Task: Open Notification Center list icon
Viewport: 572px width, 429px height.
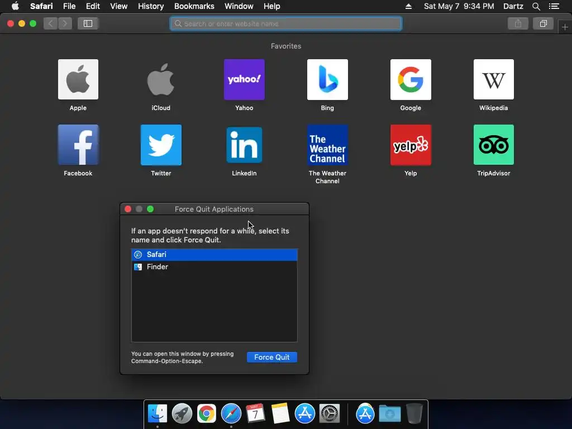Action: pyautogui.click(x=554, y=6)
